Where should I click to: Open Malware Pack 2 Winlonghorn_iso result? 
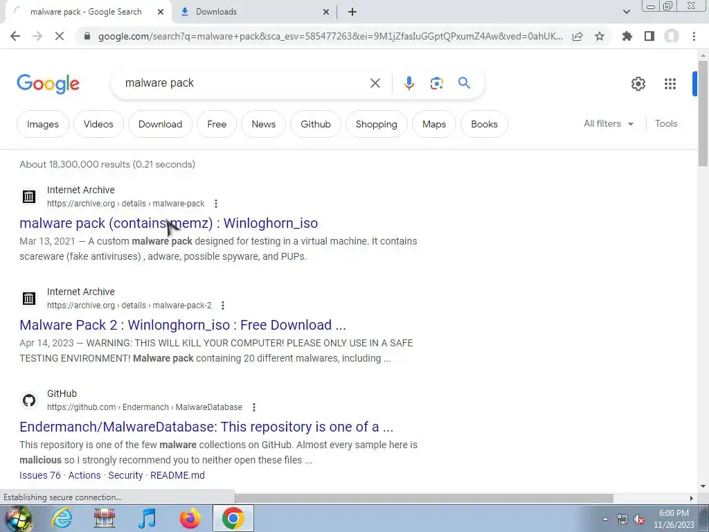(x=183, y=325)
